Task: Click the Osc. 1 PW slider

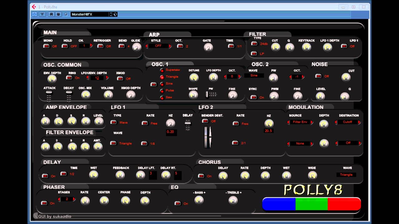Action: pos(211,94)
